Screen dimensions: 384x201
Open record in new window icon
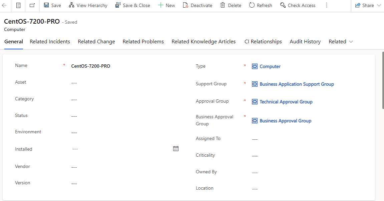(32, 5)
